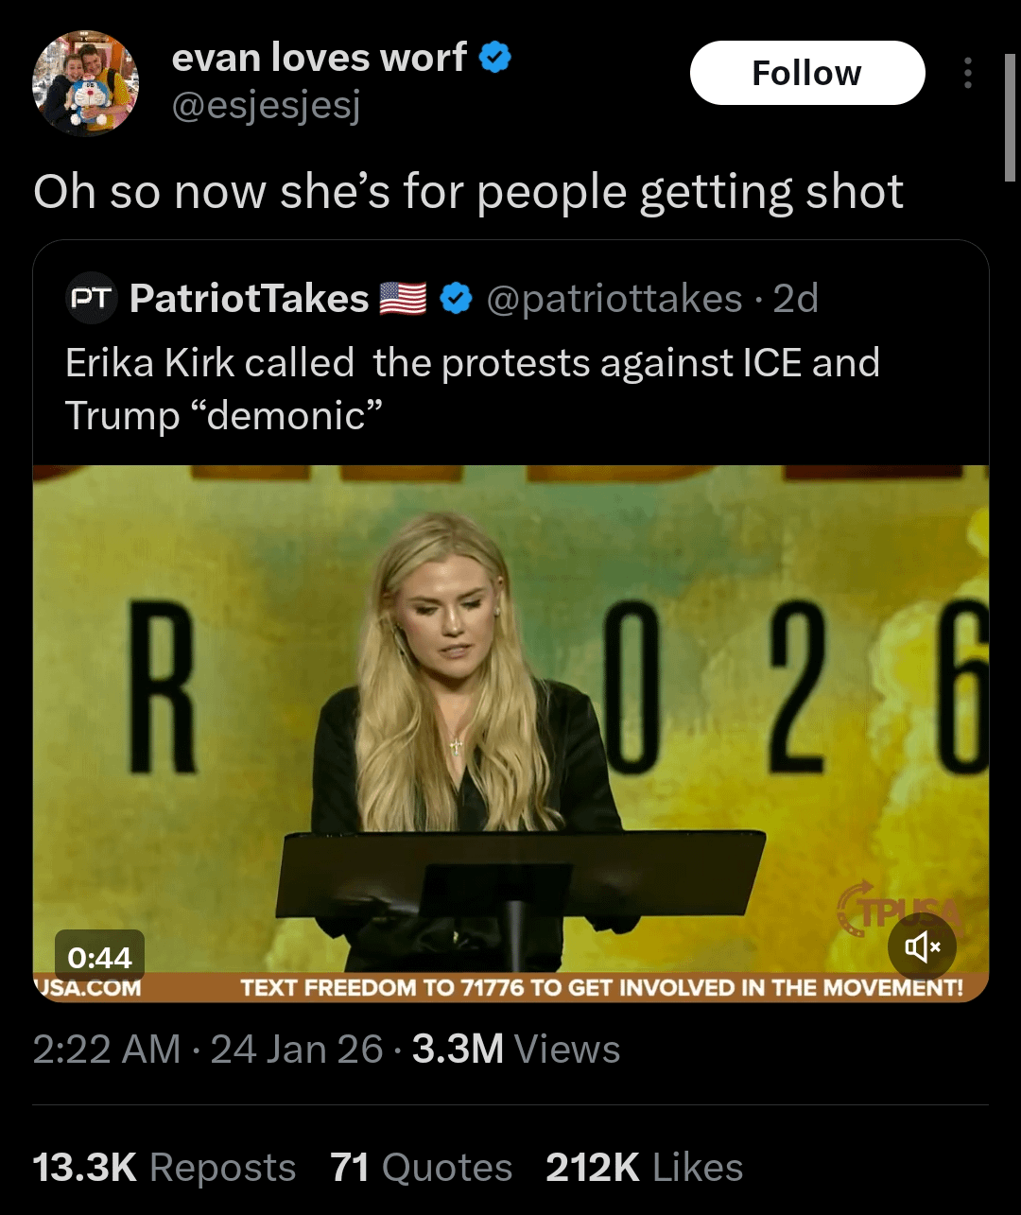Click the American flag emoji by PatriotTakes
The height and width of the screenshot is (1215, 1021).
tap(403, 299)
